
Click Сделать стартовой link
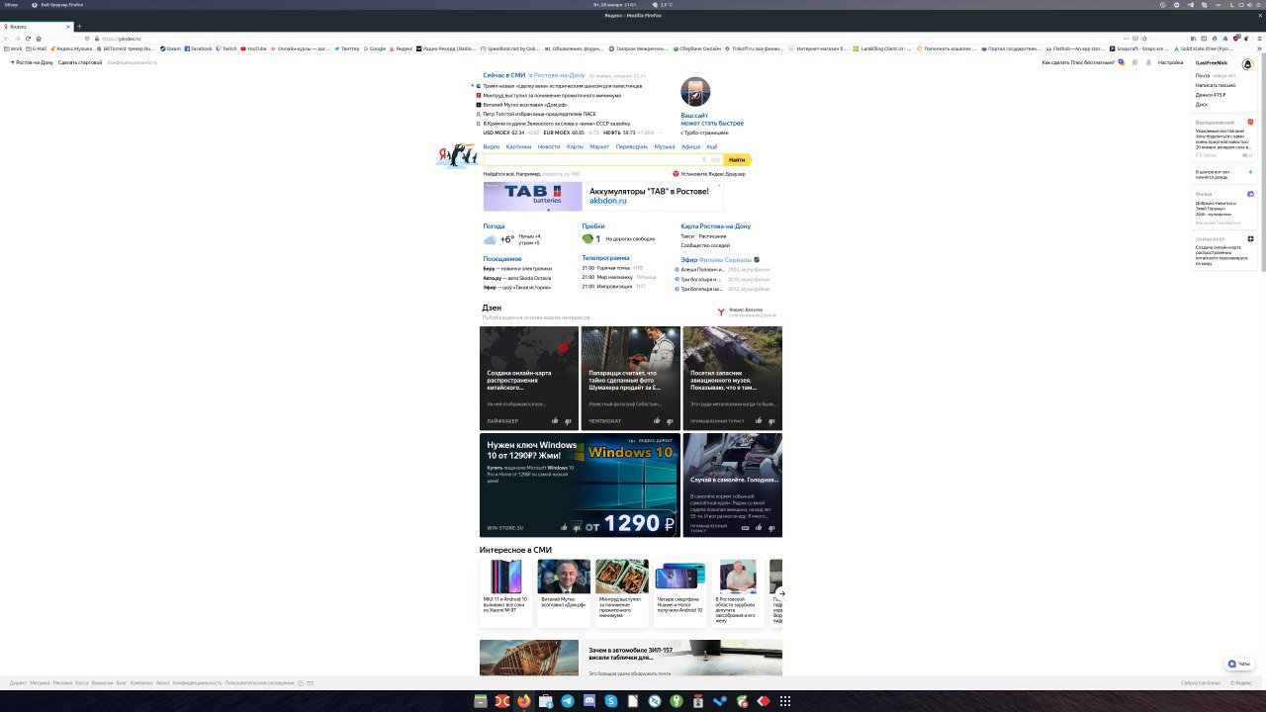(80, 62)
